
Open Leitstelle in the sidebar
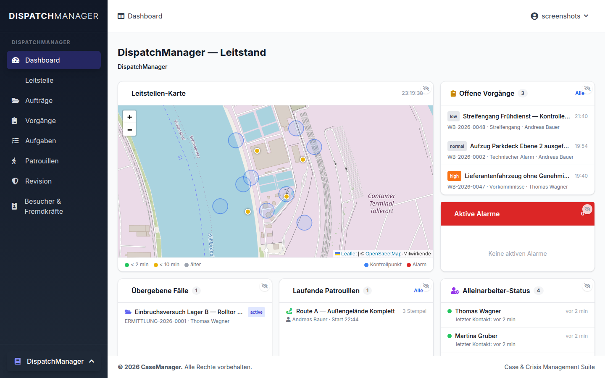(54, 80)
